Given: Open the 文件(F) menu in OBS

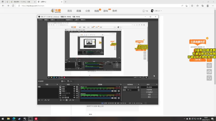Looking at the screenshot, I should [x=40, y=20].
